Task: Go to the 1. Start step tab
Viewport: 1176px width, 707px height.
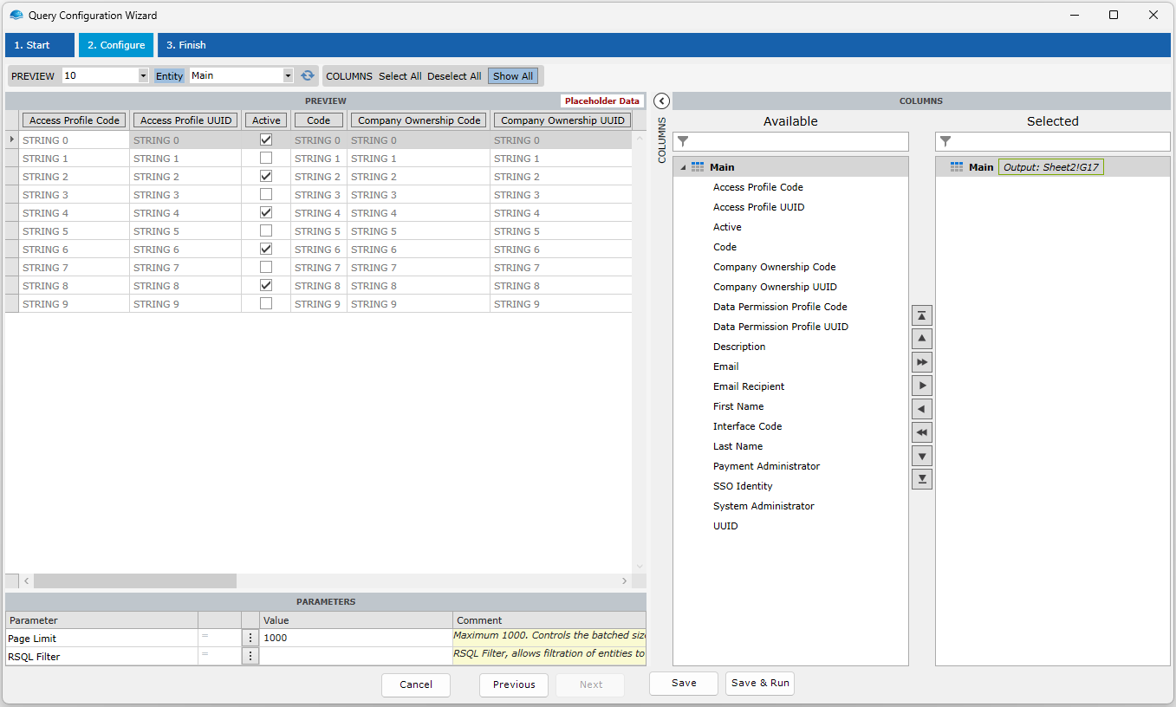Action: pos(38,45)
